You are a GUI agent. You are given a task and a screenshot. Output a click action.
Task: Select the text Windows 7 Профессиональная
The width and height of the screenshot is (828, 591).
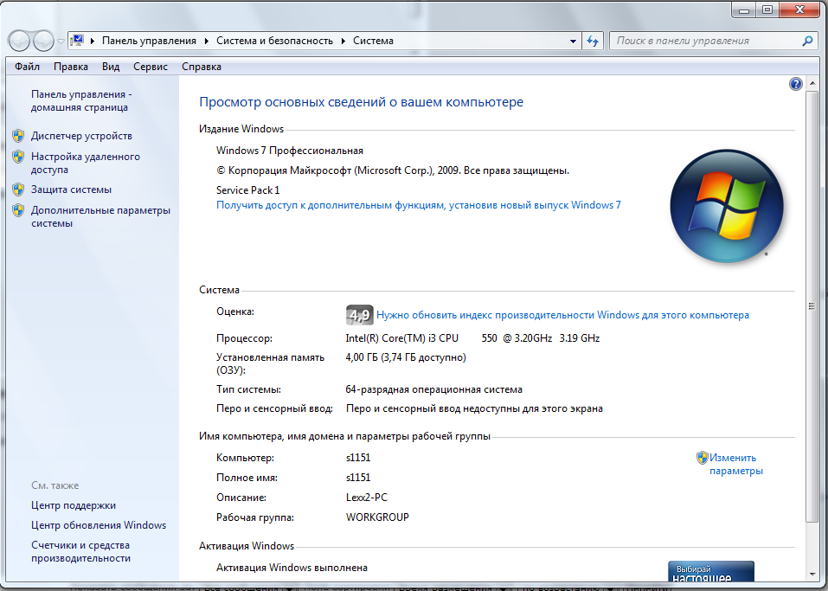tap(290, 151)
